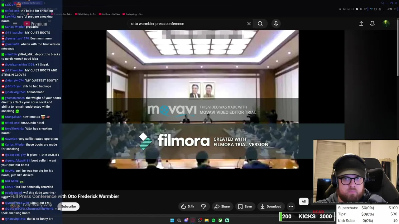
Task: Click browser downloads arrow icon
Action: coord(384,9)
